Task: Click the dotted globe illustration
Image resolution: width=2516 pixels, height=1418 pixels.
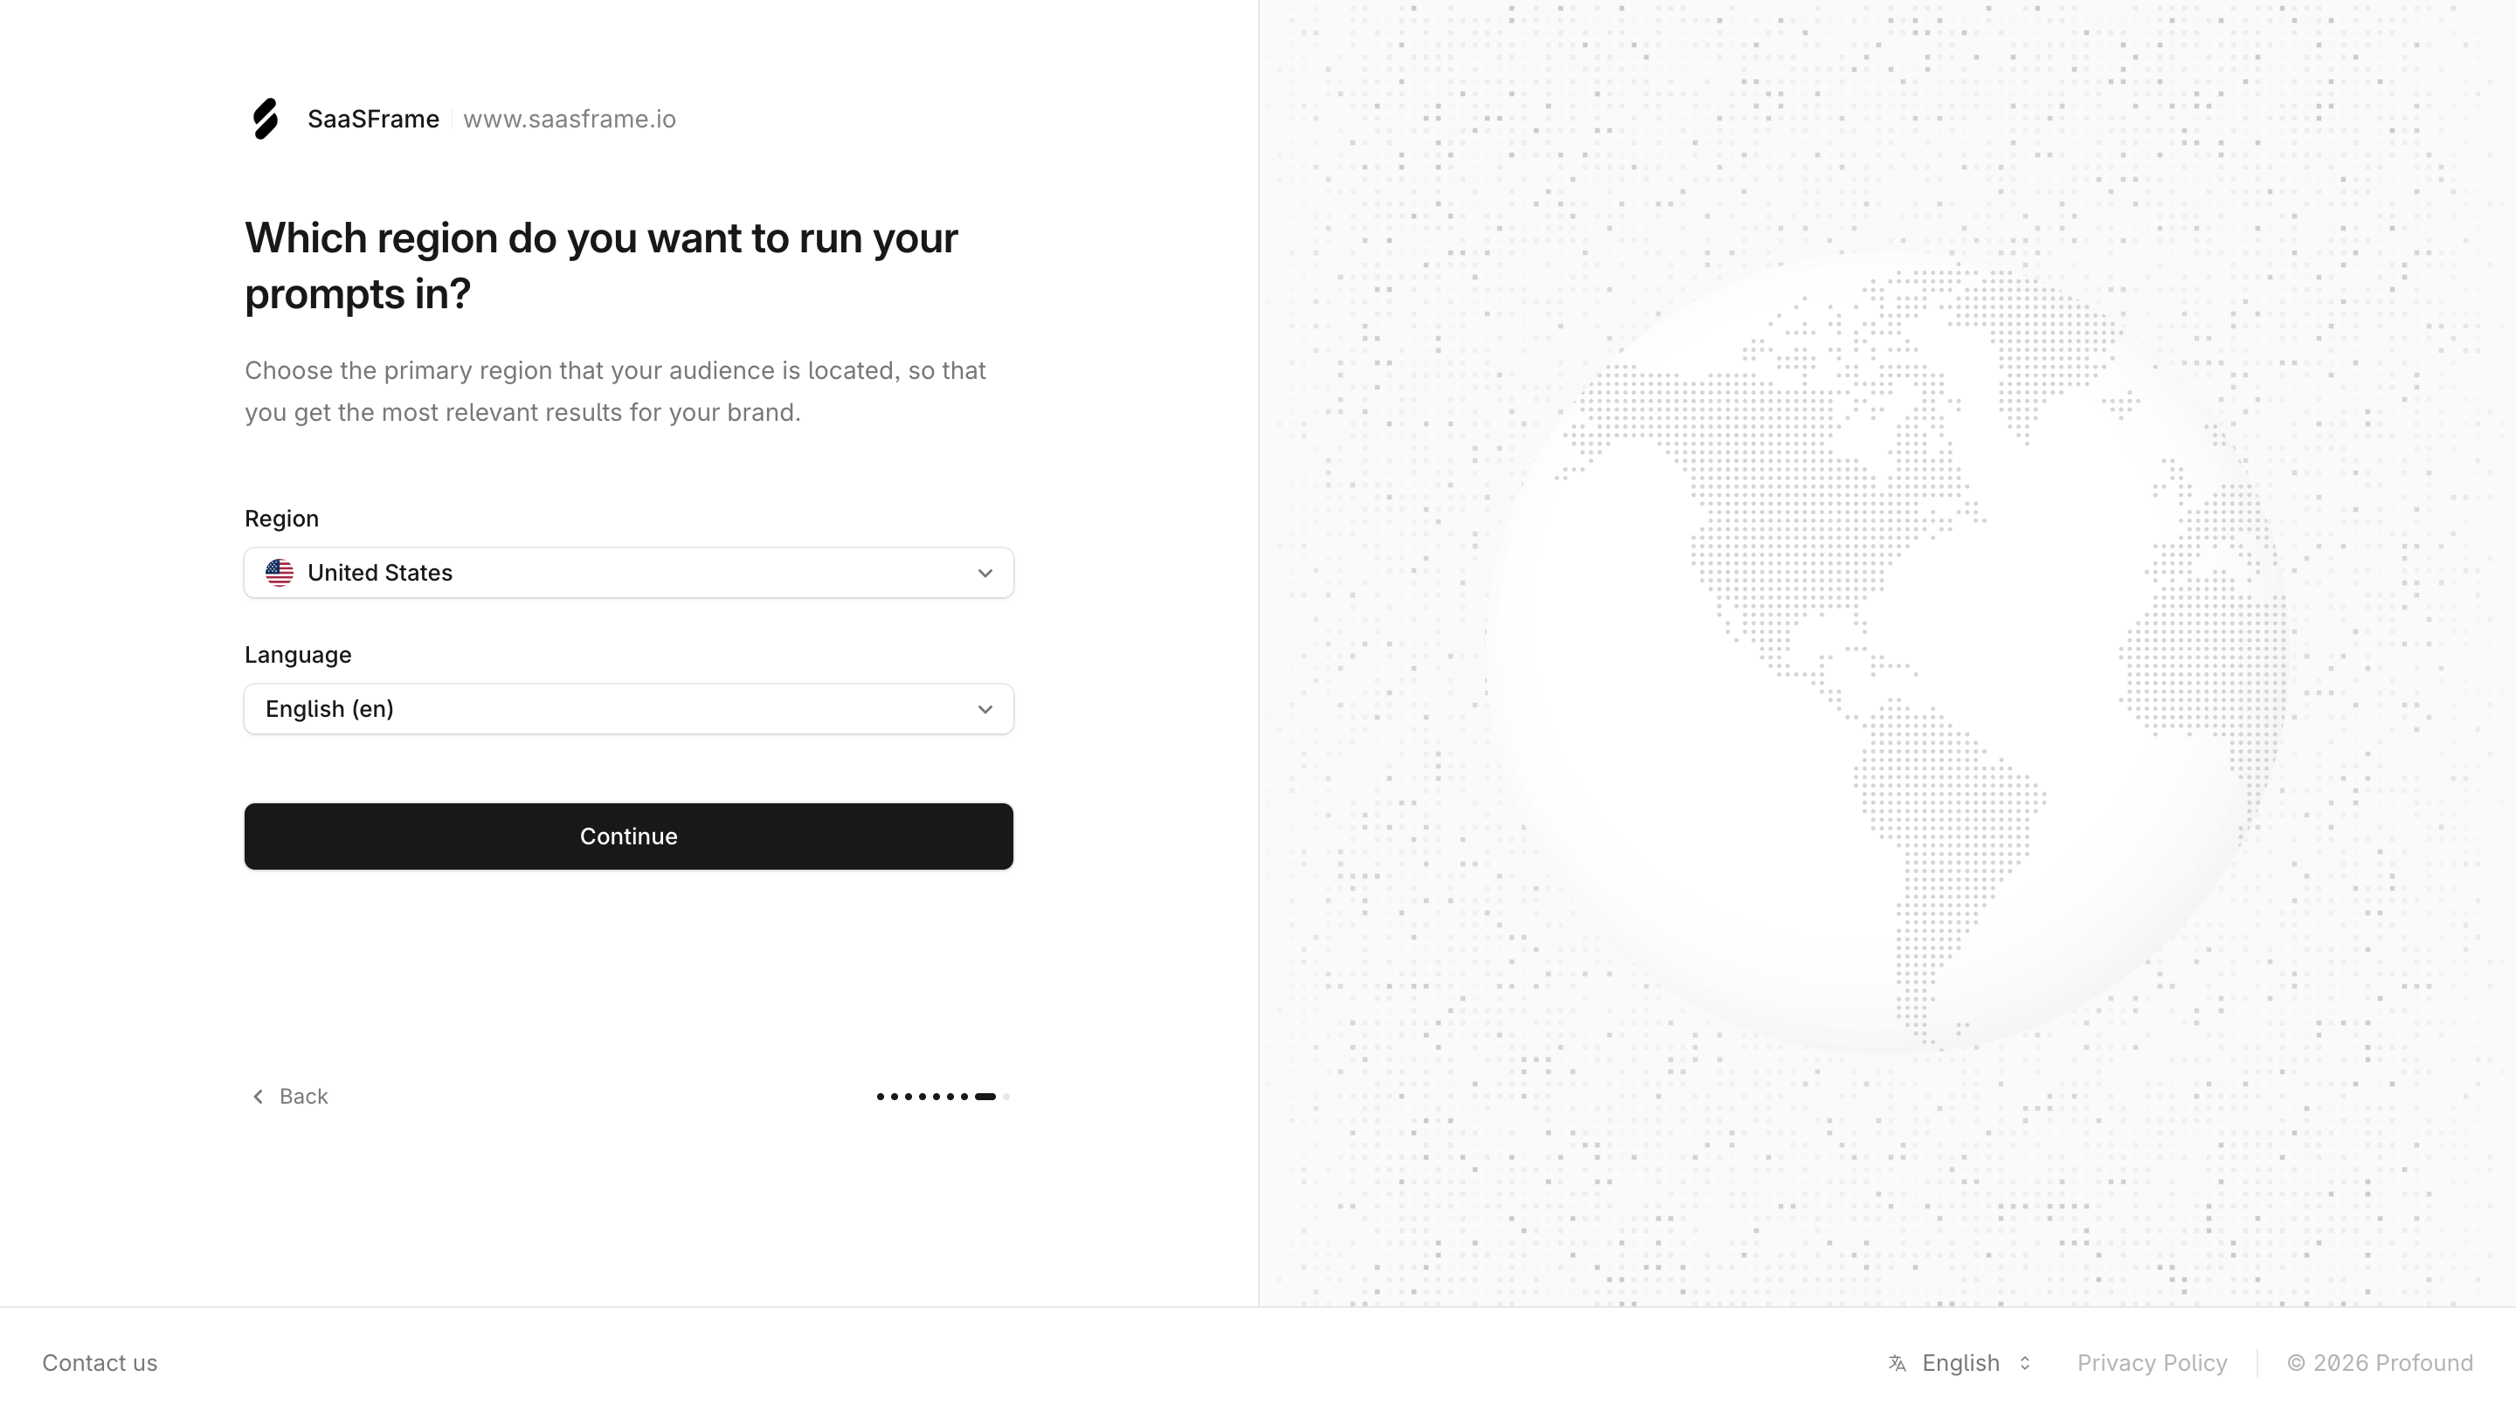Action: (x=1885, y=654)
